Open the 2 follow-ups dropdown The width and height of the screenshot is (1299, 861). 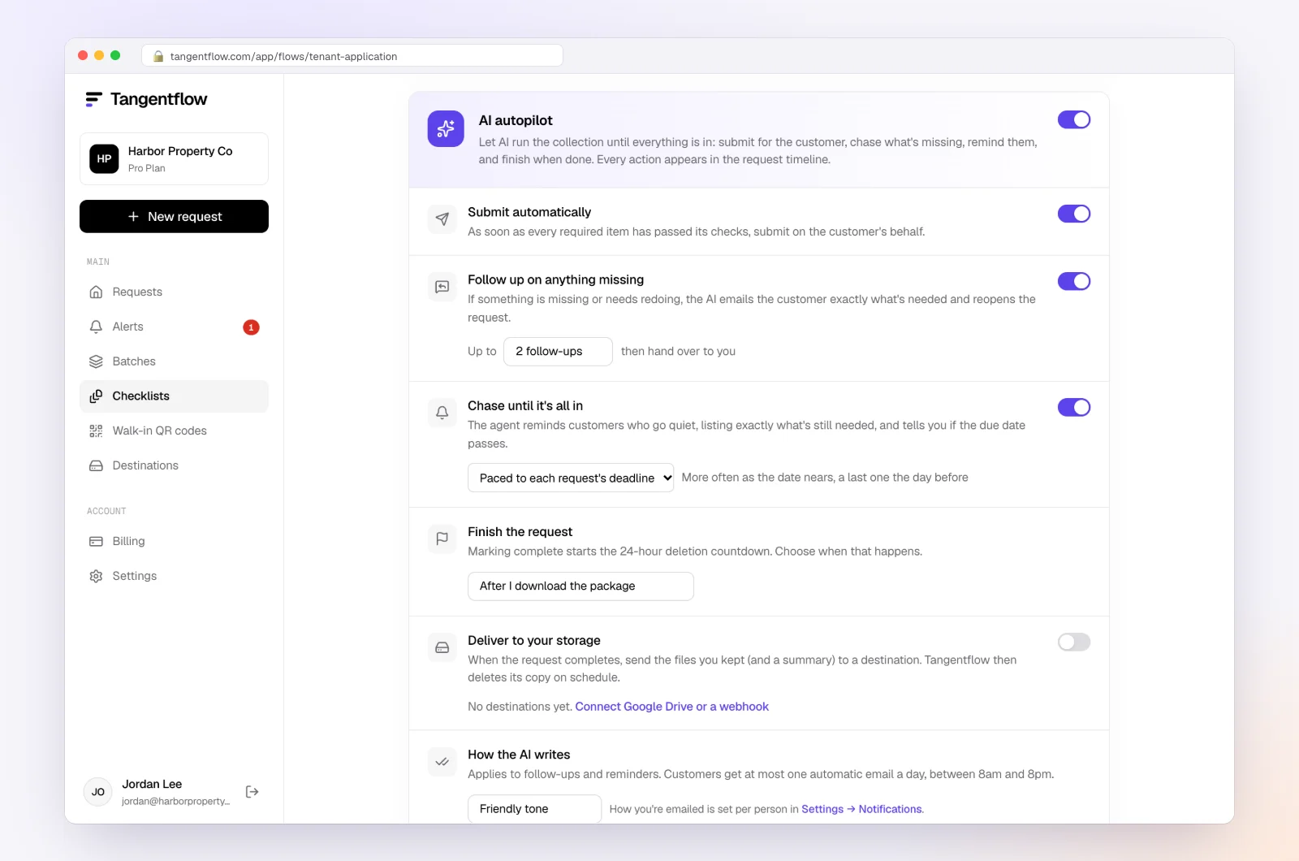coord(558,352)
